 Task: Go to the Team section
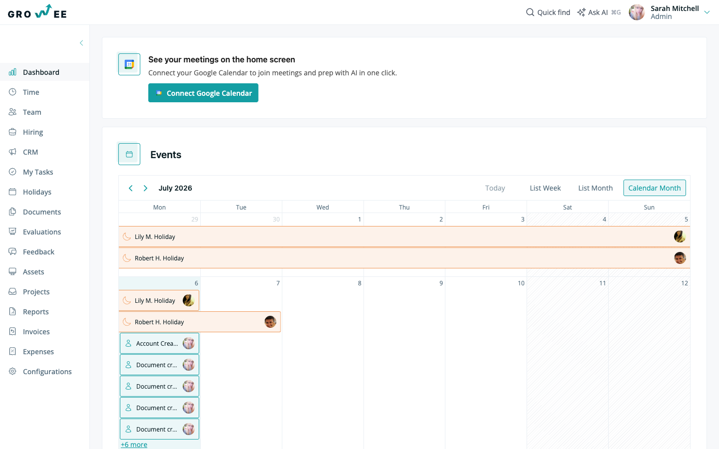pyautogui.click(x=44, y=112)
